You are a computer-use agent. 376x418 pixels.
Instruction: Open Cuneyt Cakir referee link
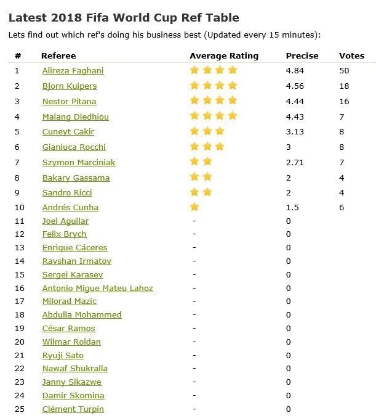(68, 131)
